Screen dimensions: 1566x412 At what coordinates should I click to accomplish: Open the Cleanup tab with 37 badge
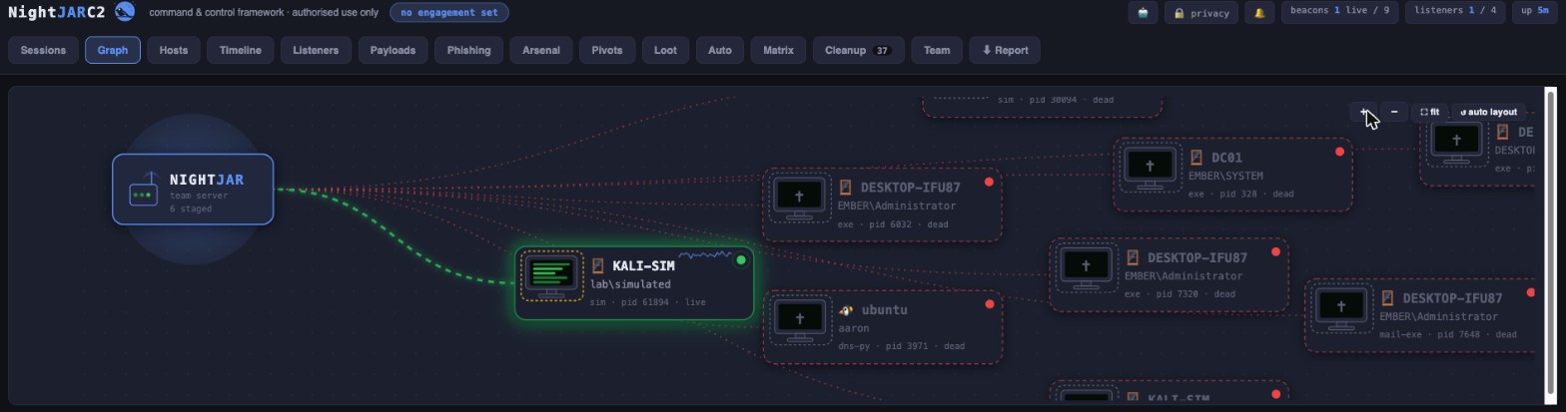(858, 50)
